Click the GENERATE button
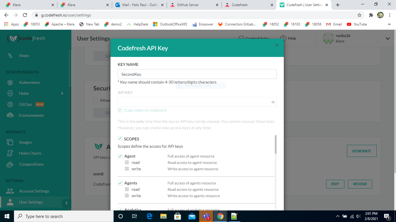The image size is (396, 222). (362, 151)
